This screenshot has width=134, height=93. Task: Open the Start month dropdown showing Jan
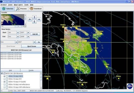point(18,32)
